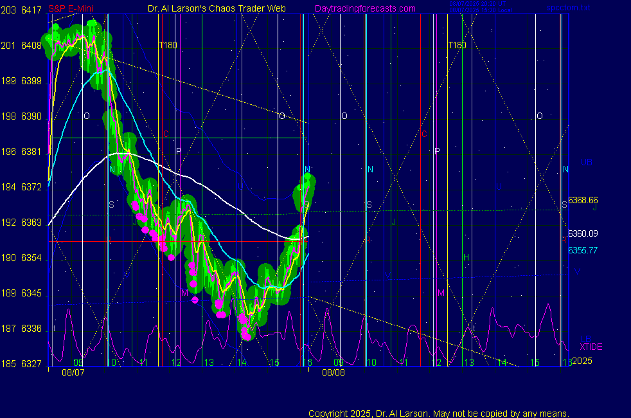This screenshot has height=418, width=631.
Task: Click the green J marker on 08/08
Action: coord(393,222)
